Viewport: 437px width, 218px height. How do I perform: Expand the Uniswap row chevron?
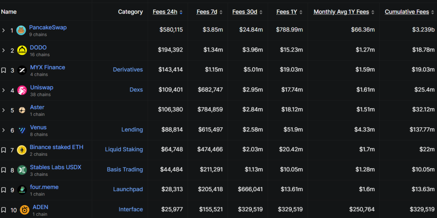click(3, 90)
